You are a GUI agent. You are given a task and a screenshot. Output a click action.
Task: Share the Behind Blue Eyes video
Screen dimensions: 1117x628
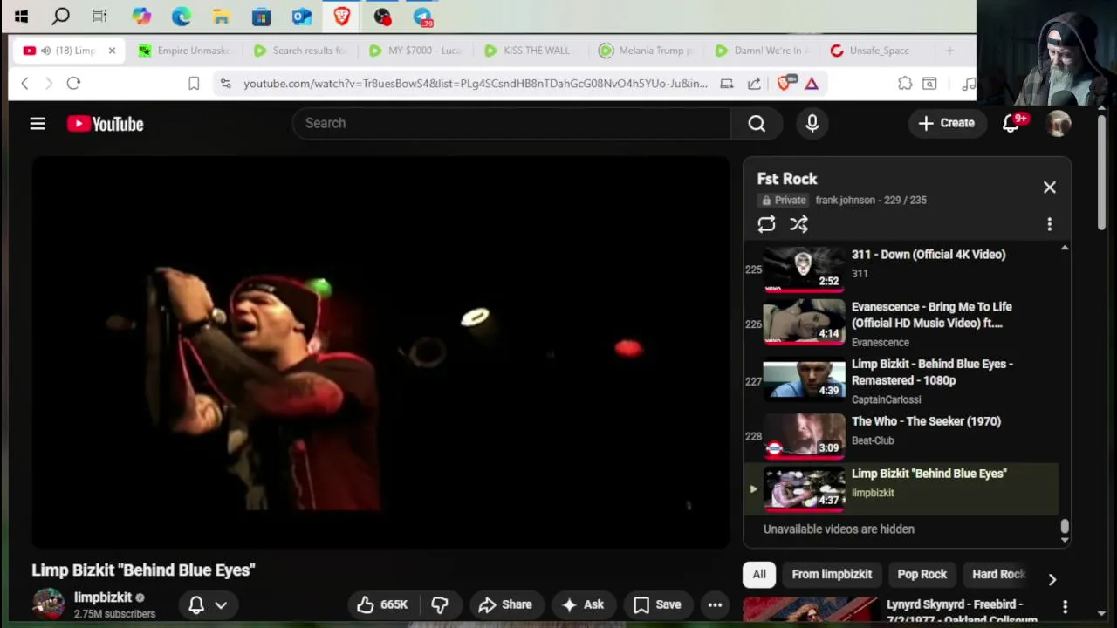(x=505, y=604)
